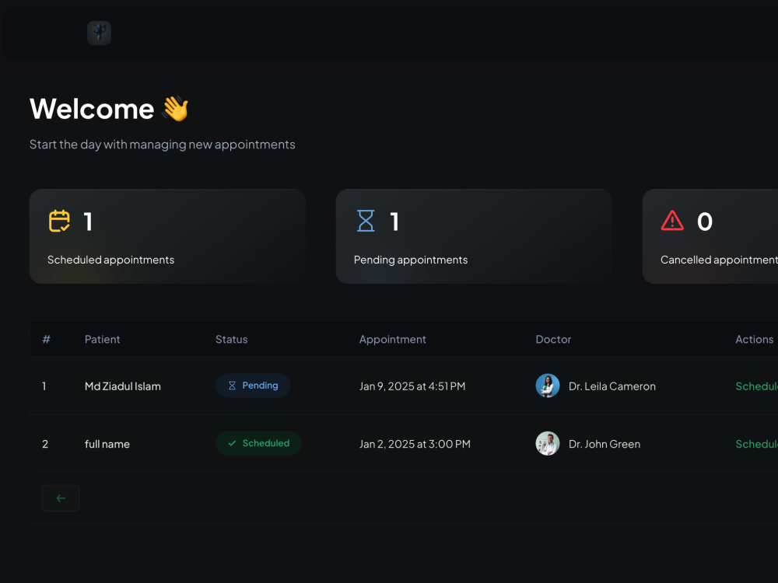Click row number 2 cell
The width and height of the screenshot is (778, 583).
[45, 444]
